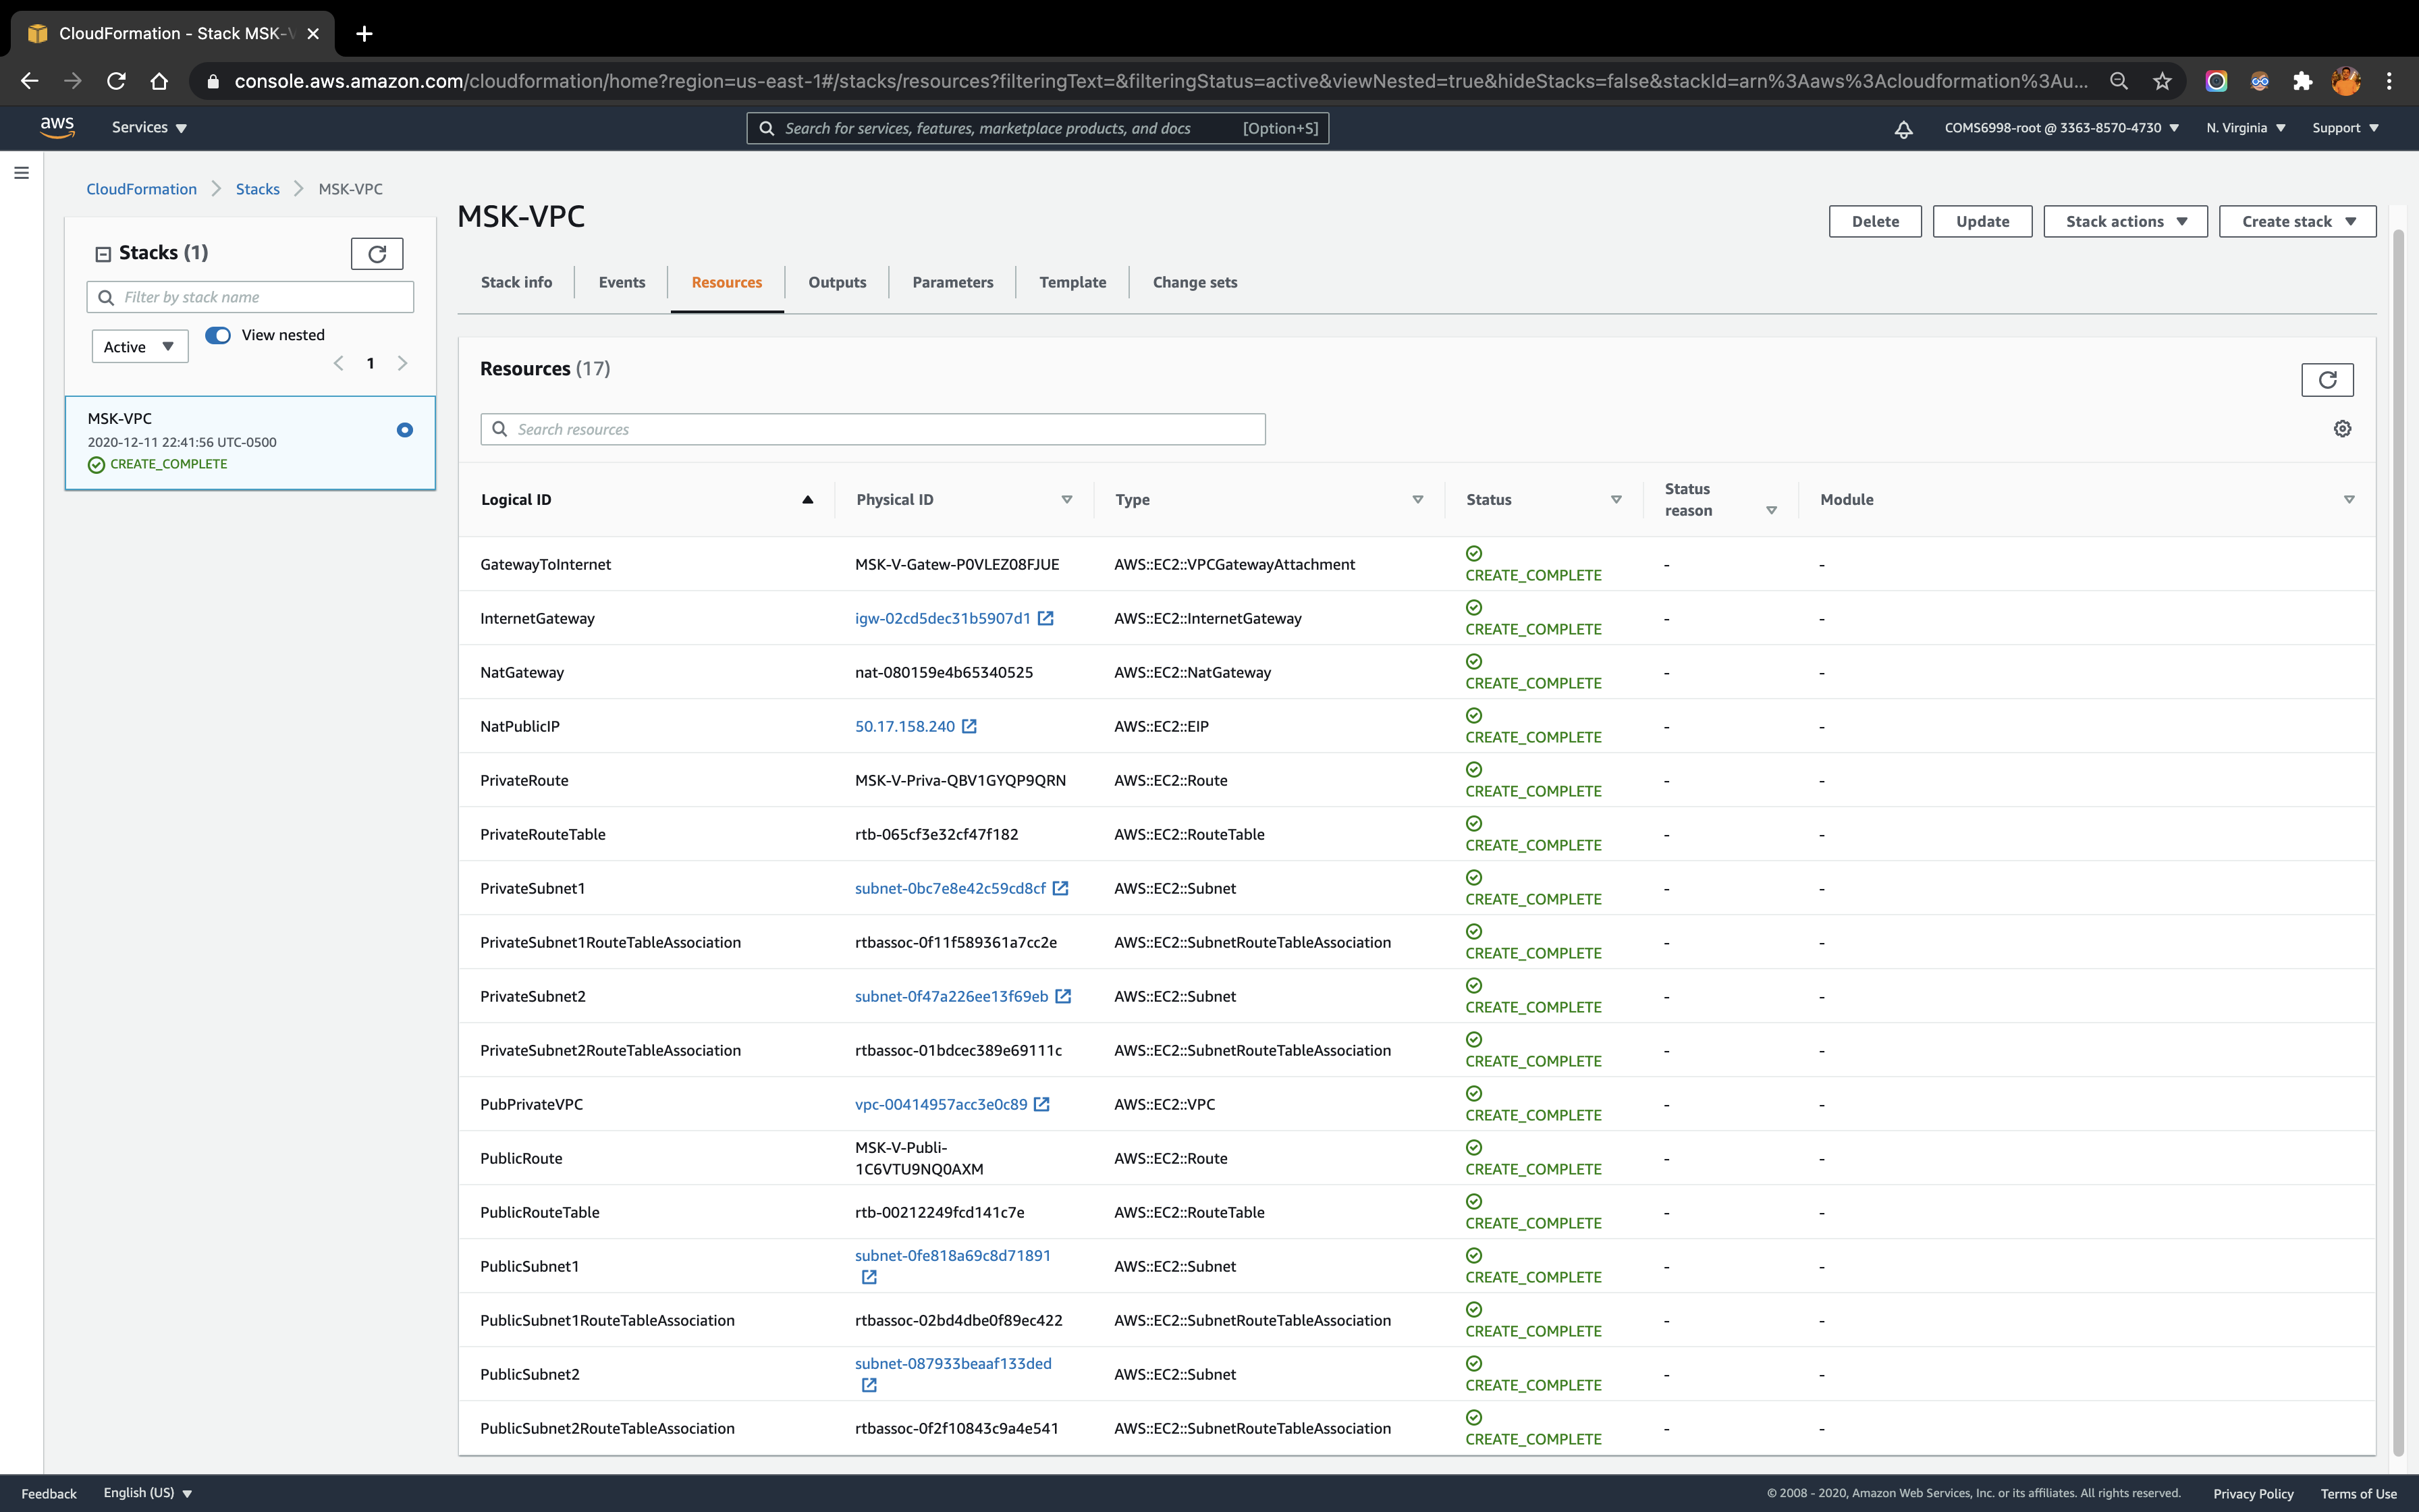The image size is (2419, 1512).
Task: Switch to the Template tab
Action: [1072, 282]
